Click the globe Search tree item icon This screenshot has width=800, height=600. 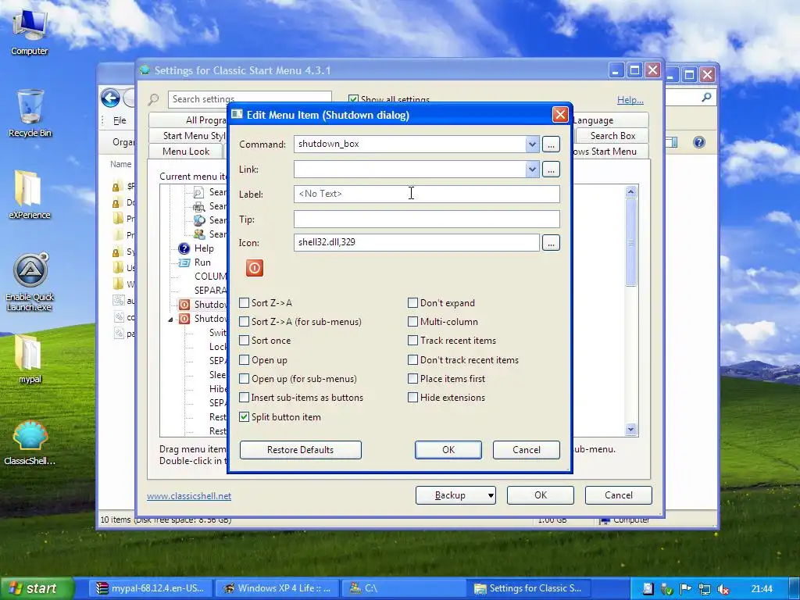click(x=198, y=220)
